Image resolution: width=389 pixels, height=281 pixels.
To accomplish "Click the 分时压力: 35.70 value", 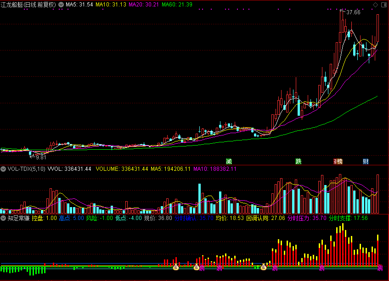I will coord(307,218).
